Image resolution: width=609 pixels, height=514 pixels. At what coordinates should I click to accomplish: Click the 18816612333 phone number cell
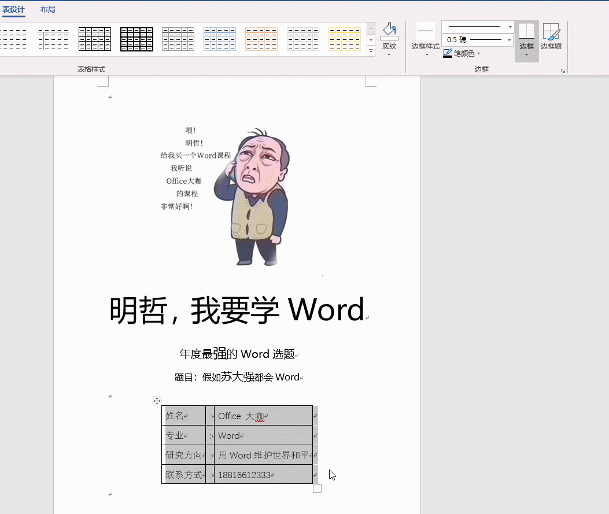[263, 475]
